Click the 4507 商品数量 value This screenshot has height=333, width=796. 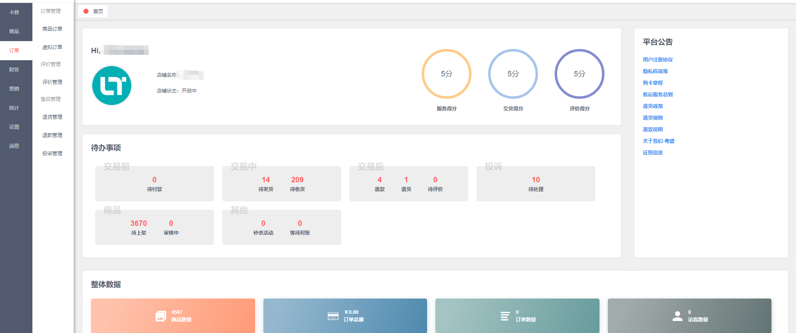click(x=177, y=312)
